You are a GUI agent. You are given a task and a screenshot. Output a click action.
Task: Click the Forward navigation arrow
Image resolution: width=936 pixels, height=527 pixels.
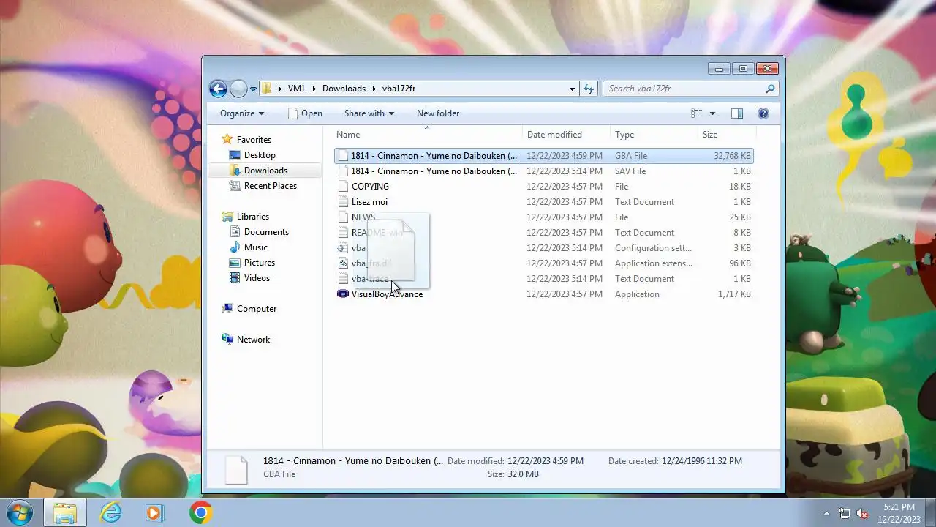(x=238, y=89)
